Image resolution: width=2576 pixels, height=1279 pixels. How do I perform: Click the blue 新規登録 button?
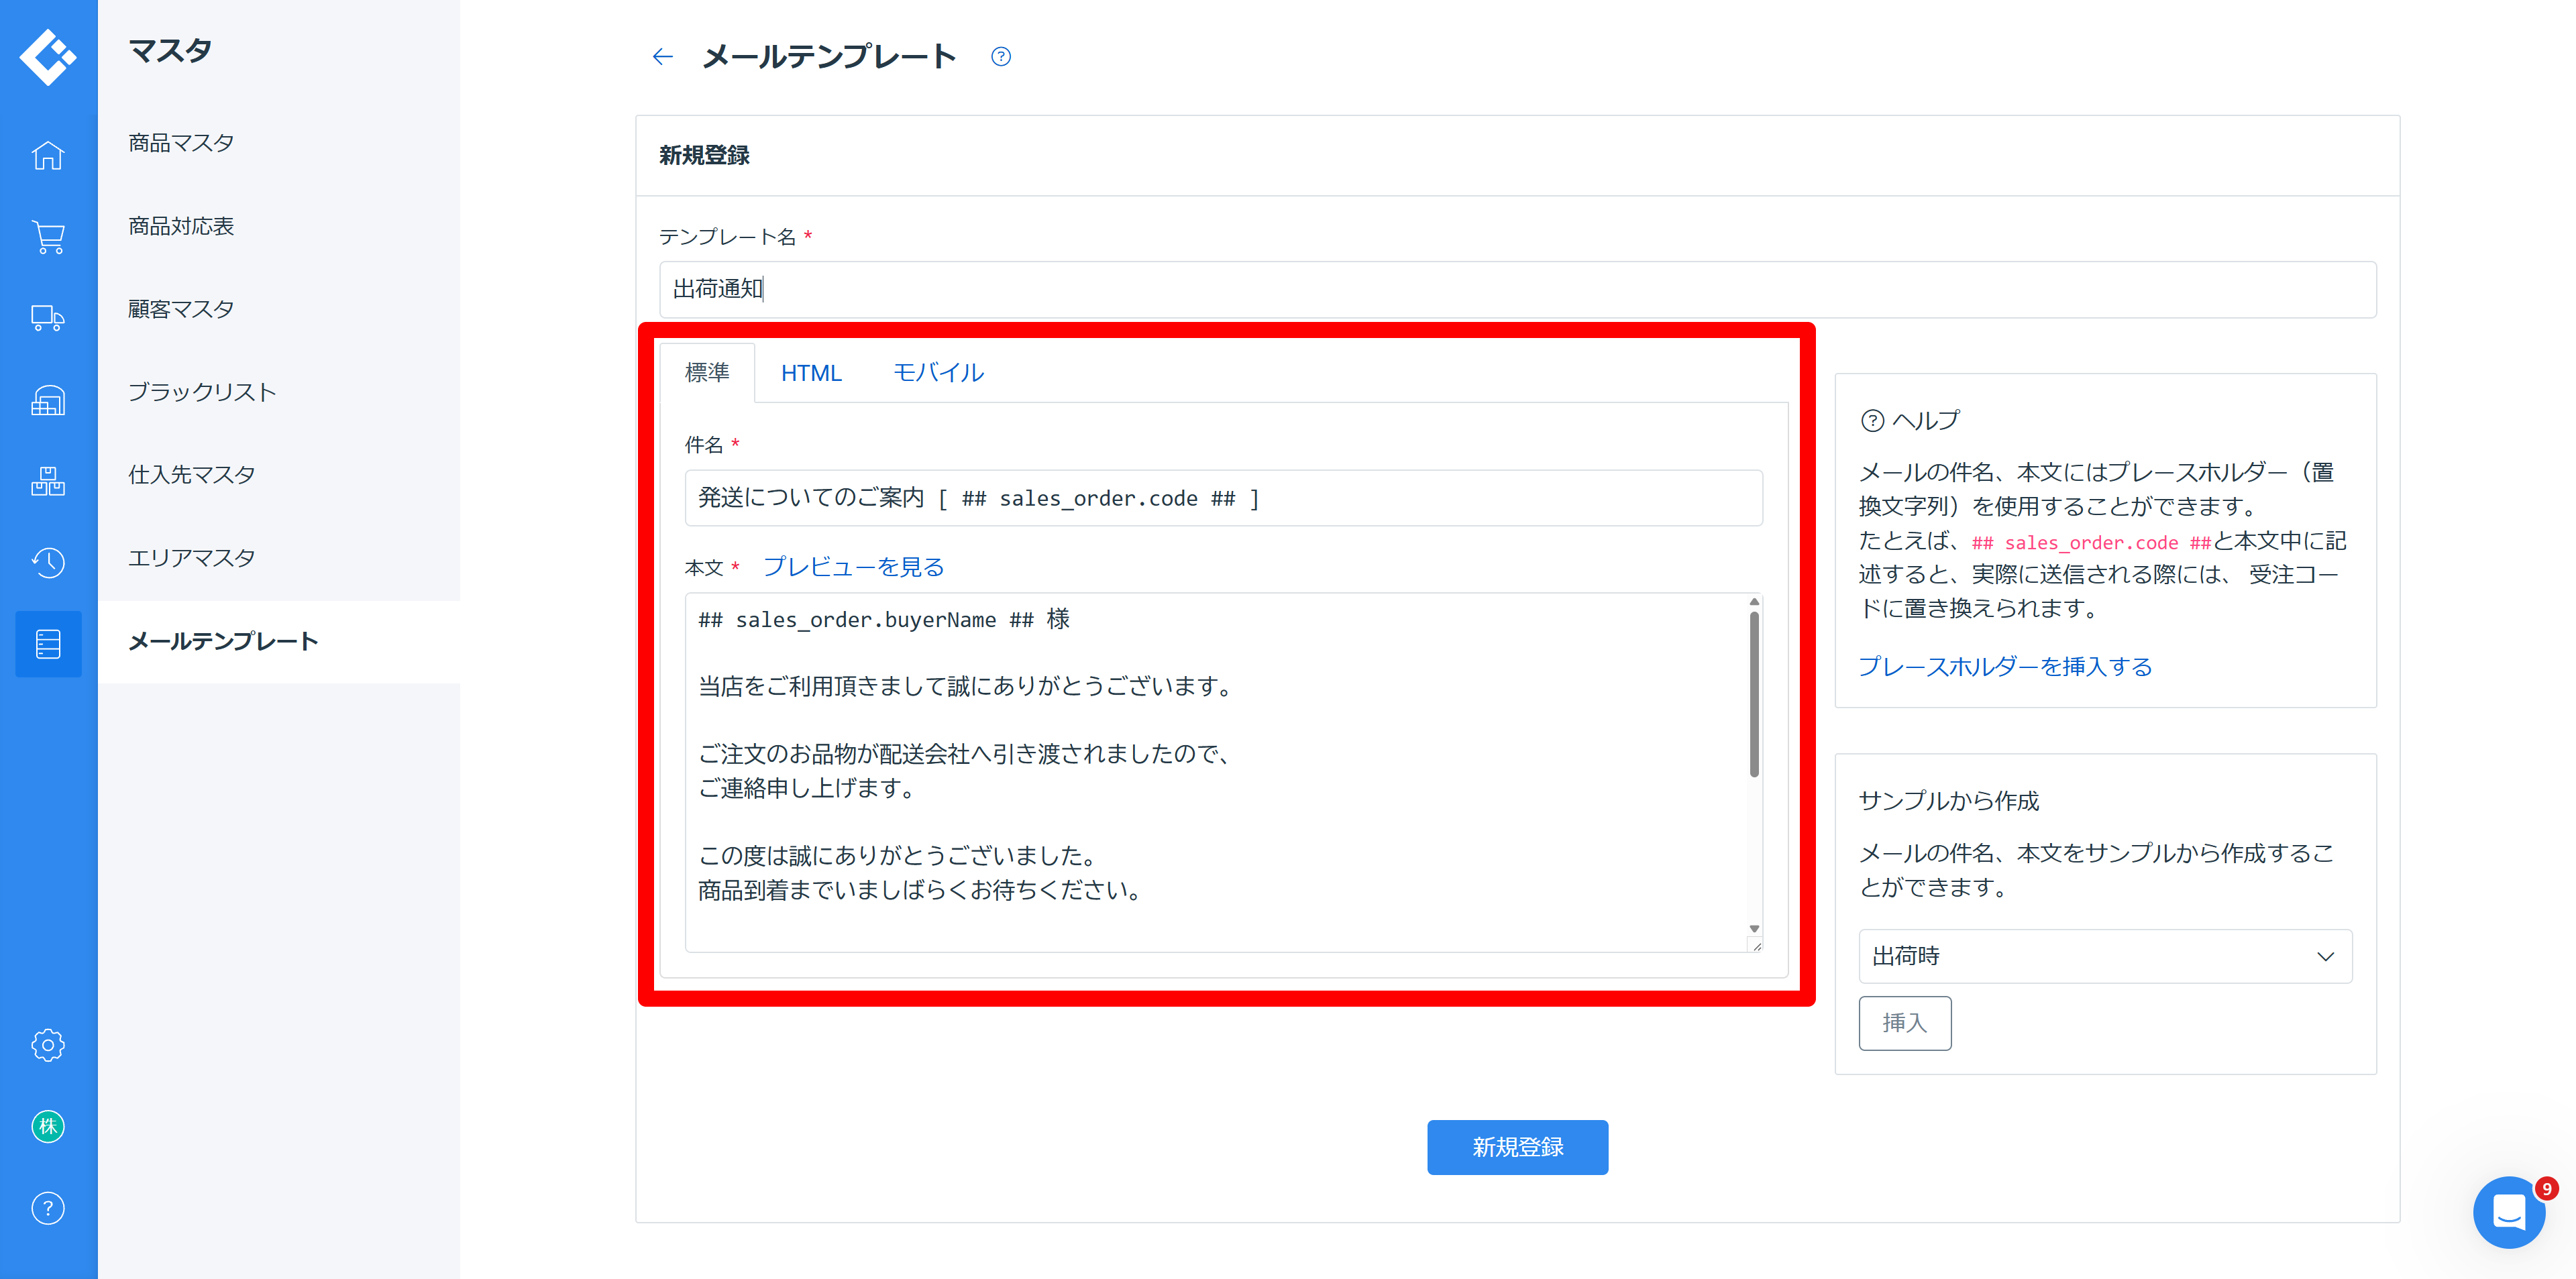(x=1517, y=1147)
